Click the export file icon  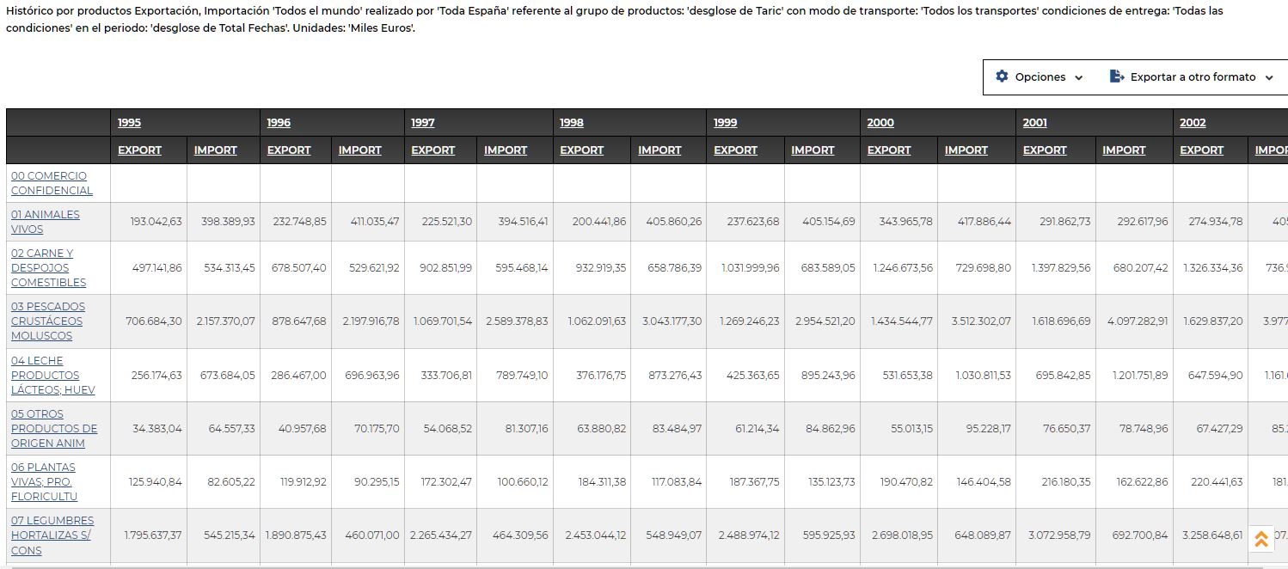coord(1117,76)
